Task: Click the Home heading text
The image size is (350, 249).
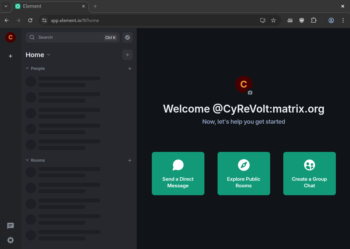Action: pyautogui.click(x=35, y=55)
